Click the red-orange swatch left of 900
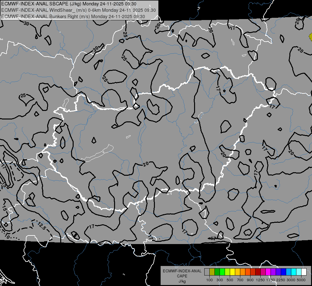Image resolution: width=312 pixels, height=286 pixels. click(x=248, y=272)
